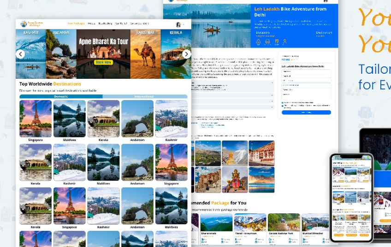This screenshot has width=391, height=247.
Task: Open Corporate Event navigation link
Action: tap(140, 24)
